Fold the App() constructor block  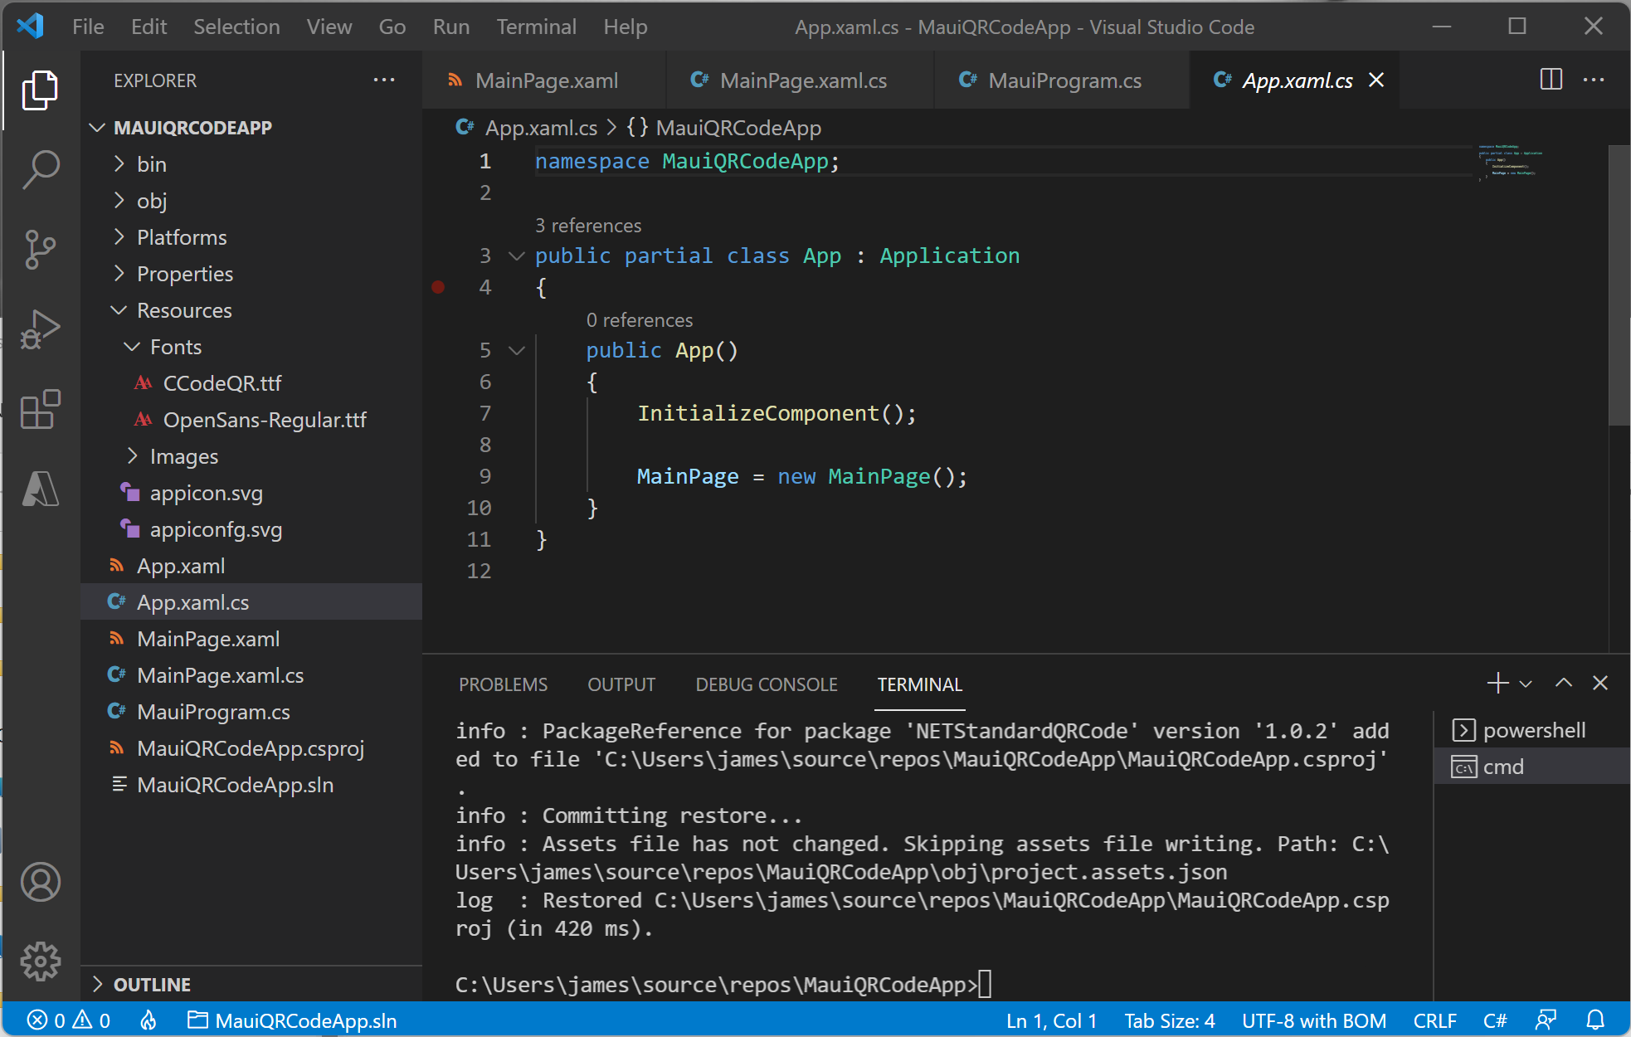click(x=516, y=350)
